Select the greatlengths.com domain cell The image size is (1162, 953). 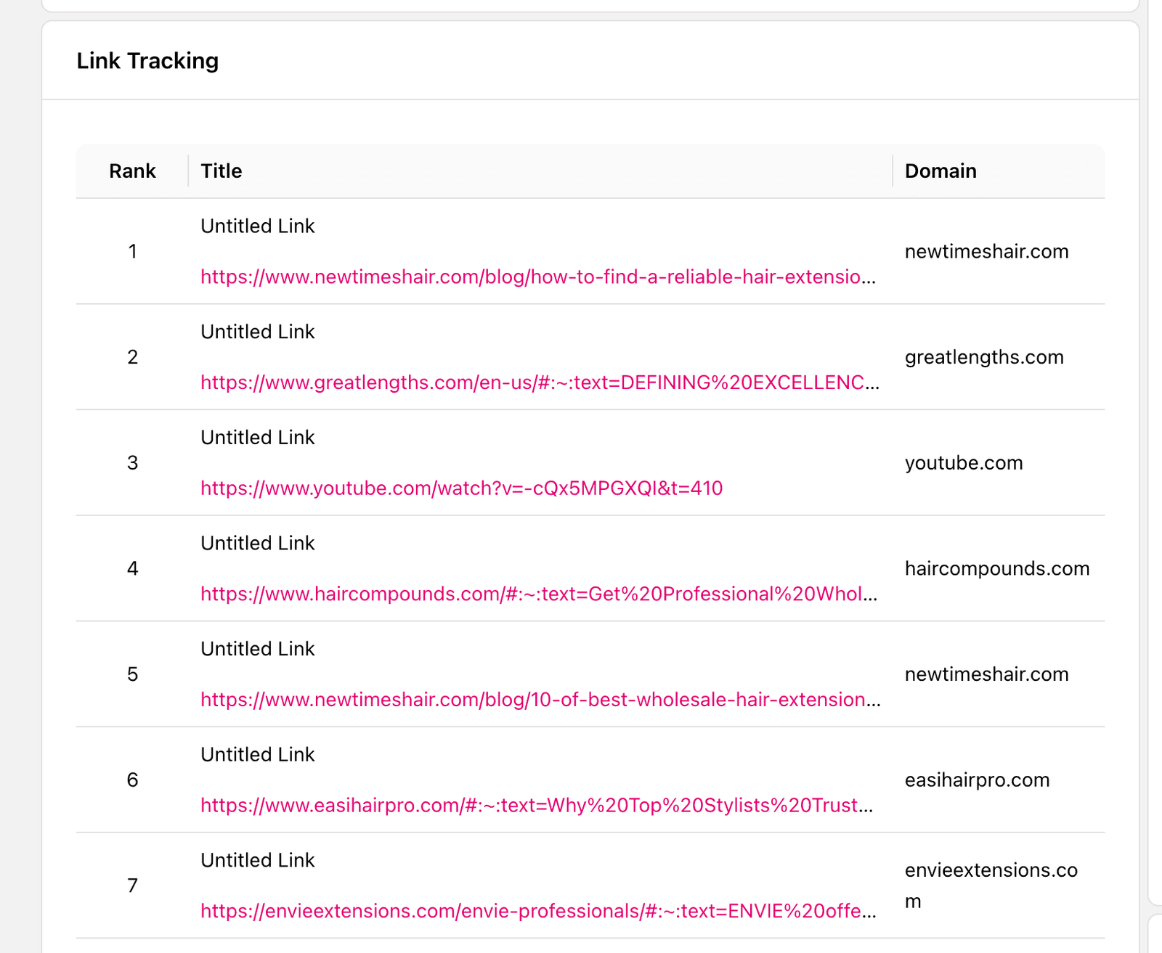(x=984, y=357)
